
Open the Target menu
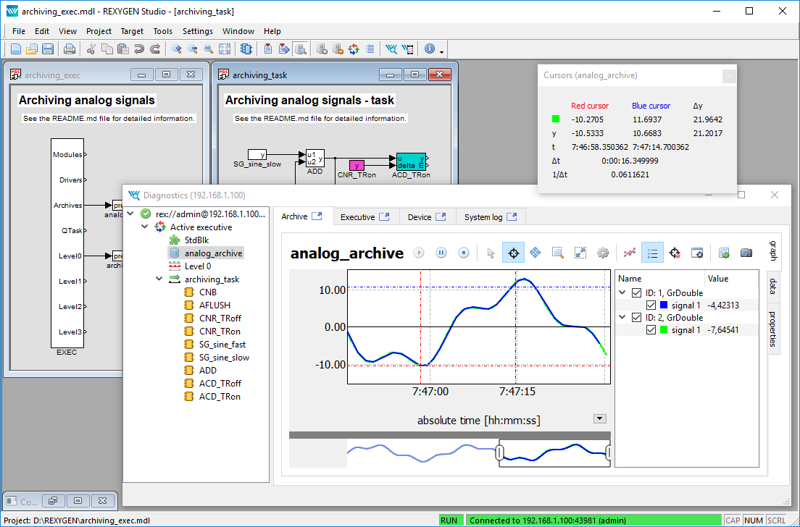(x=132, y=31)
